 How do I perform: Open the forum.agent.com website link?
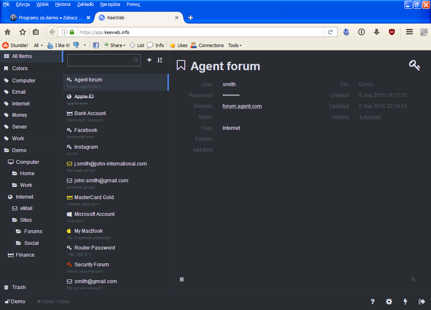click(x=242, y=106)
